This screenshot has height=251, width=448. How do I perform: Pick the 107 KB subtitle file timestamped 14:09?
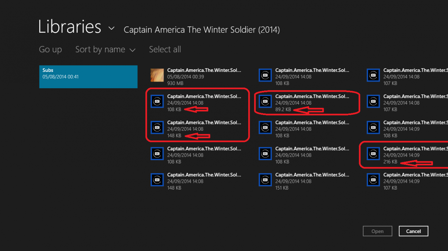click(407, 181)
